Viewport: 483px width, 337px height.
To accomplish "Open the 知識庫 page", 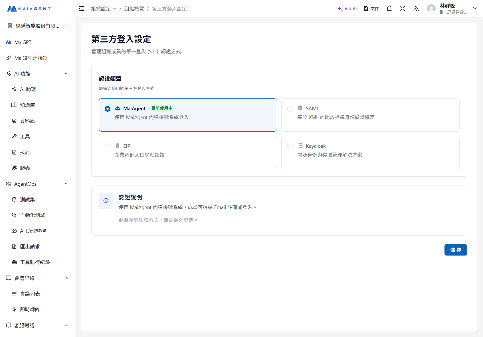I will (27, 105).
